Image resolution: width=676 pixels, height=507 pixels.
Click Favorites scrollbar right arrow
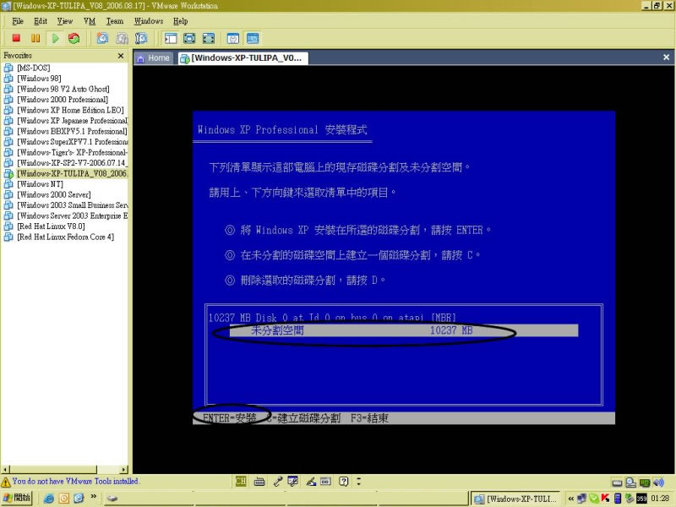tap(124, 470)
